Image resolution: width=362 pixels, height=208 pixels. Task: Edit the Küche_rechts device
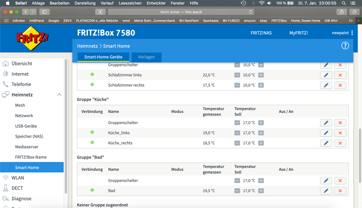pyautogui.click(x=326, y=143)
